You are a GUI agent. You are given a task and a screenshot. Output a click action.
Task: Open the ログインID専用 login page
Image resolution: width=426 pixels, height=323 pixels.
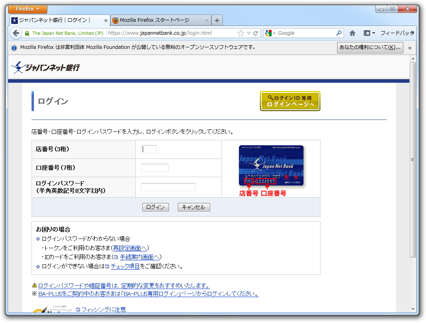click(x=290, y=101)
